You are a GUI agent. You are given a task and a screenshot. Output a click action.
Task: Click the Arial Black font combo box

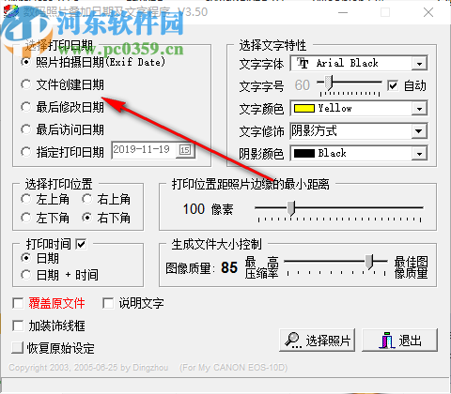359,64
